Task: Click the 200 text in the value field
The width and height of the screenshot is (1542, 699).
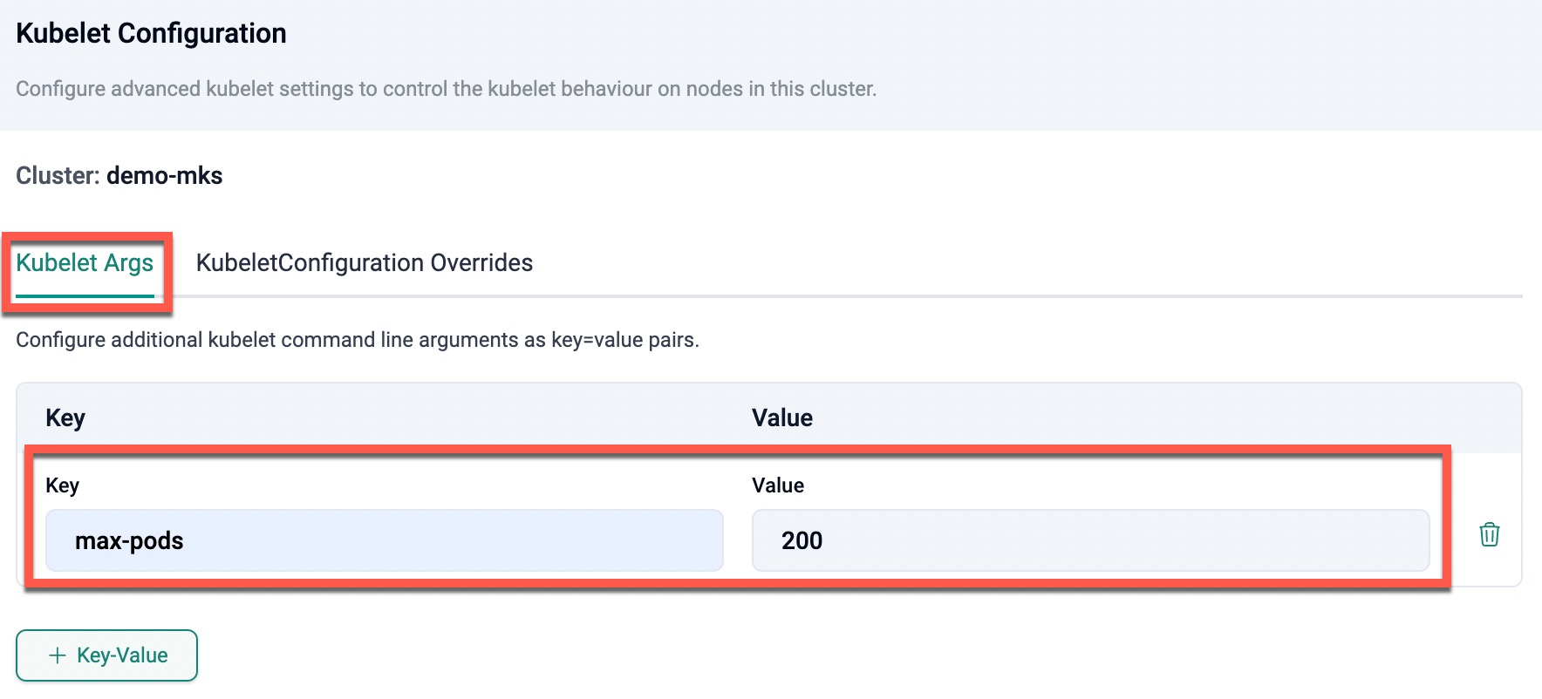Action: pos(802,541)
